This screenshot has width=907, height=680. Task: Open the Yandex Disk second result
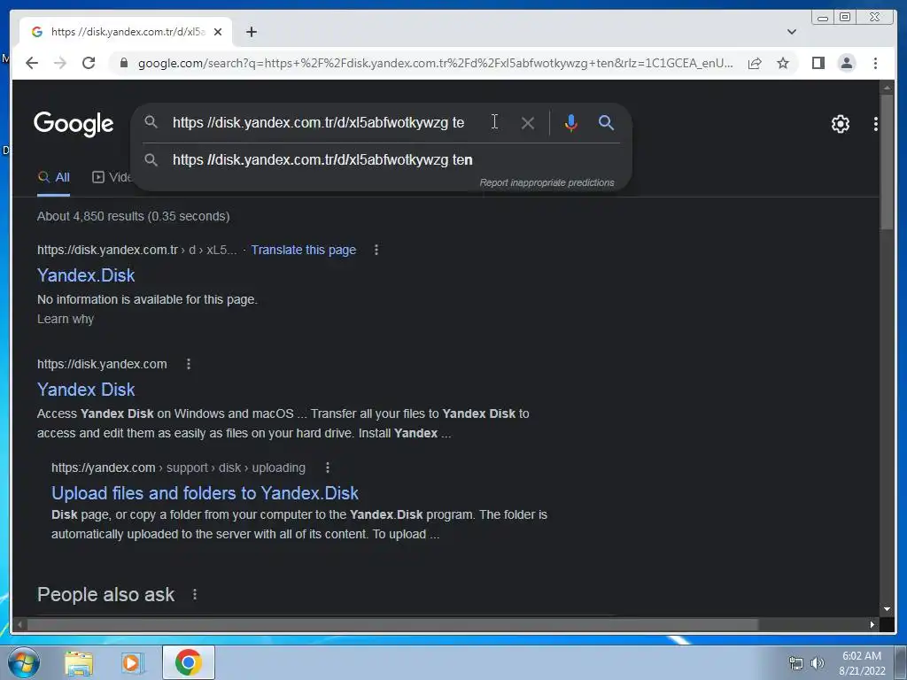pyautogui.click(x=86, y=390)
